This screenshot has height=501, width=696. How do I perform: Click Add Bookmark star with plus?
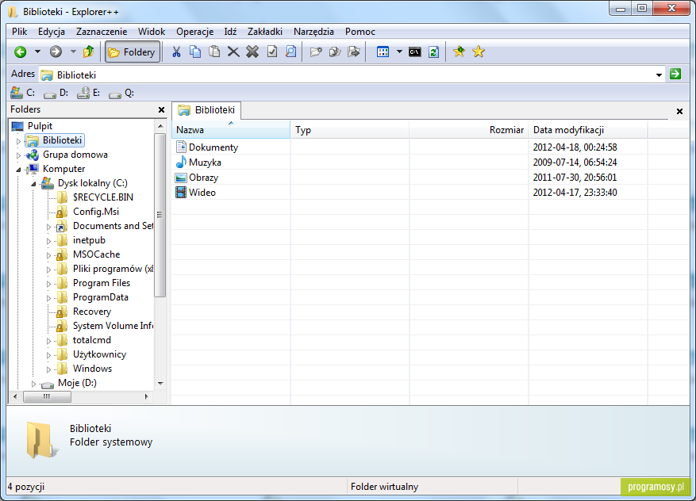click(459, 52)
